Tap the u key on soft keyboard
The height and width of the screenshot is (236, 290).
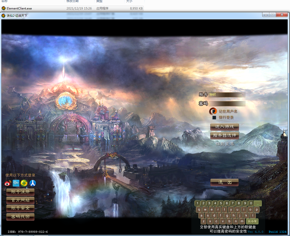pyautogui.click(x=237, y=210)
